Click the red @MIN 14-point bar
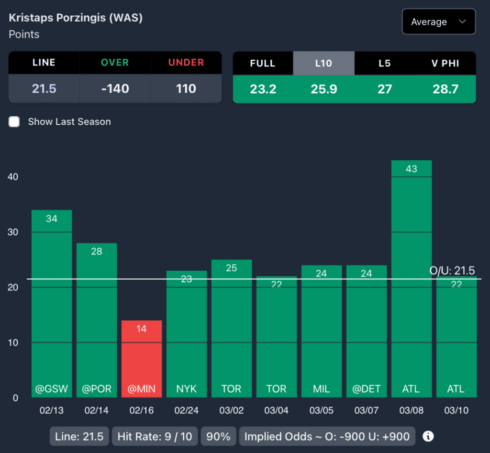 click(142, 359)
